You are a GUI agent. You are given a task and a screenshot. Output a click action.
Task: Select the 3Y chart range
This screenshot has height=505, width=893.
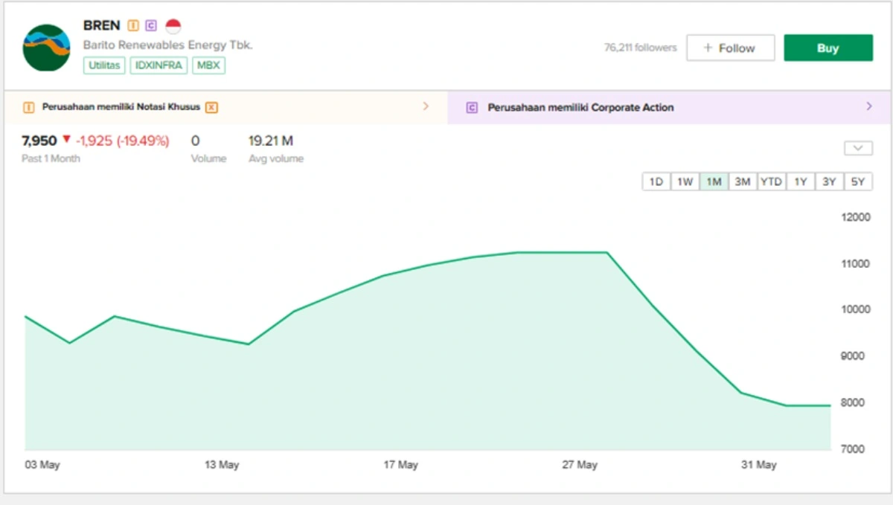pyautogui.click(x=829, y=181)
